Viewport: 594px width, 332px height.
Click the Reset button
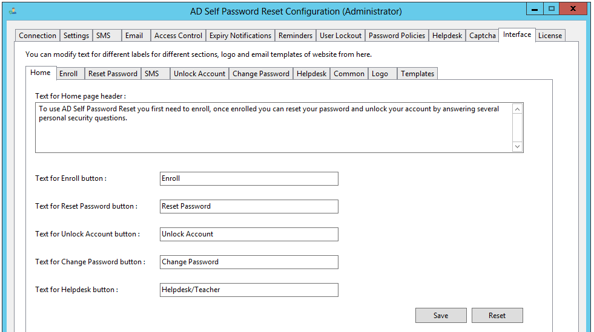point(497,315)
